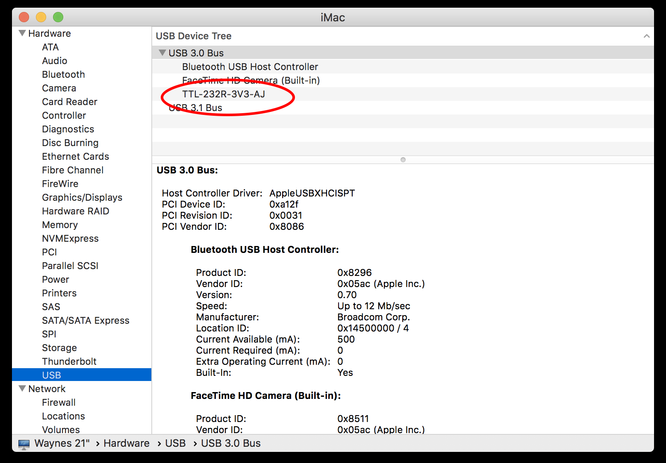
Task: Open Locations under Network
Action: coord(64,416)
